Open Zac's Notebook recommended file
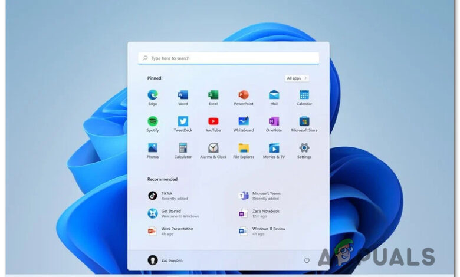This screenshot has width=460, height=277. tap(259, 213)
